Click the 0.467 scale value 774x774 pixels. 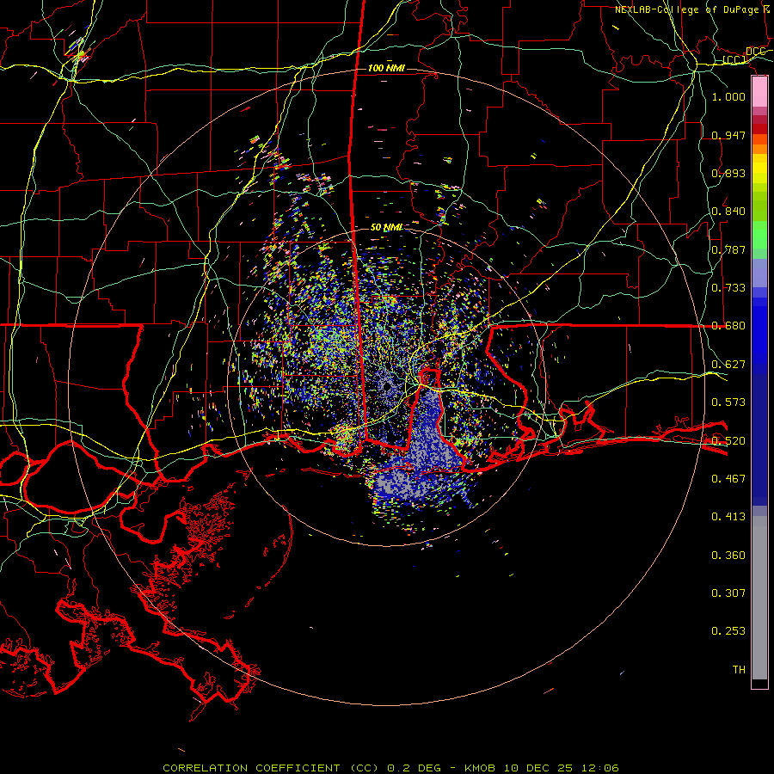tap(728, 478)
